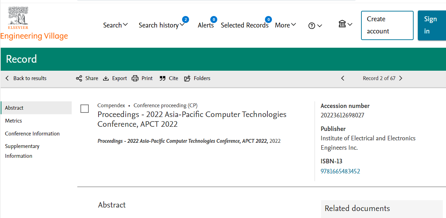The width and height of the screenshot is (446, 218).
Task: Click the Create account button
Action: [387, 25]
